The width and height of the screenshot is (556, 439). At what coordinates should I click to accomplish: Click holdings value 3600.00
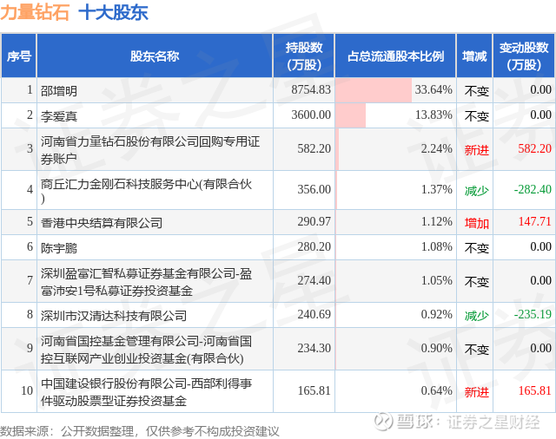tap(311, 115)
